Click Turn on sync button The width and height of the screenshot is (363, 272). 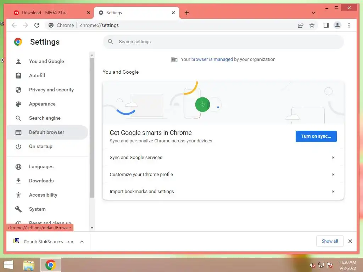point(316,136)
